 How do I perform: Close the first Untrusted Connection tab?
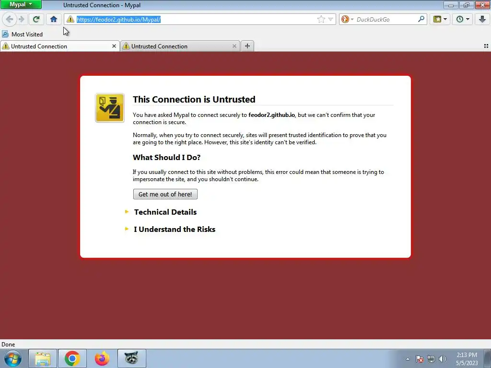pyautogui.click(x=114, y=46)
